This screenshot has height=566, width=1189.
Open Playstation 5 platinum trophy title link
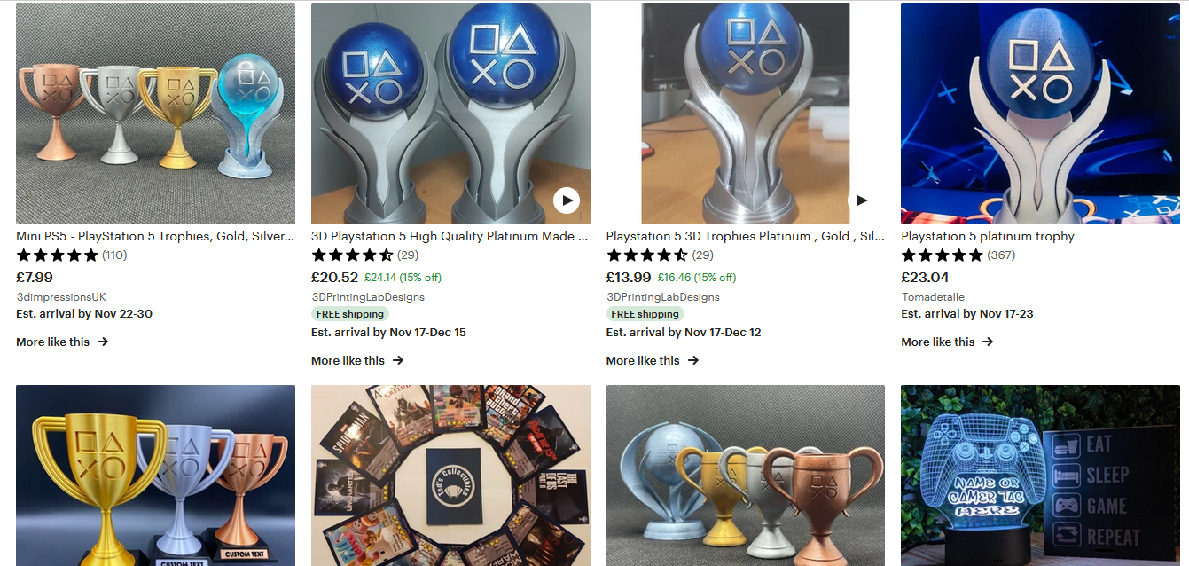pos(988,236)
